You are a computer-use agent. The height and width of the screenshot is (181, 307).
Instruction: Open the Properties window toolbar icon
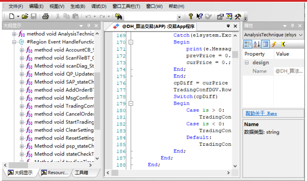point(220,16)
